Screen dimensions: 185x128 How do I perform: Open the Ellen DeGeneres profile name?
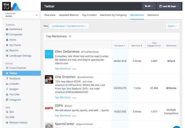pyautogui.click(x=67, y=52)
